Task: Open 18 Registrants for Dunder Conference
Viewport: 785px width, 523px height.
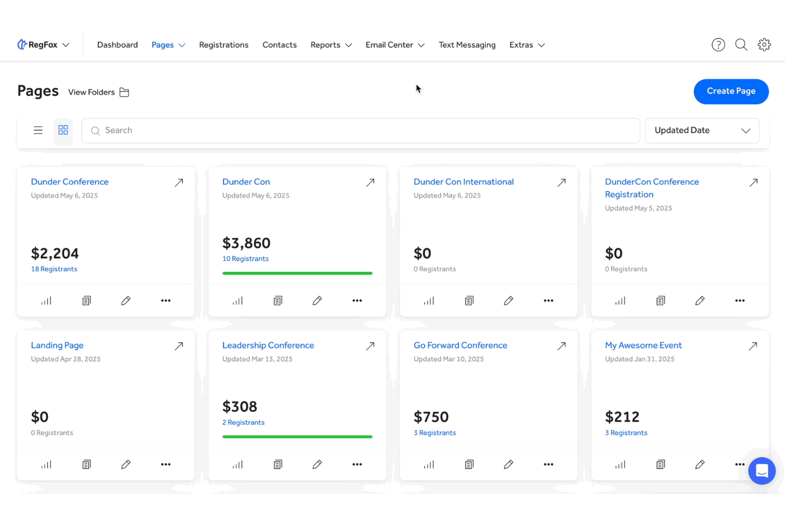Action: pyautogui.click(x=54, y=269)
